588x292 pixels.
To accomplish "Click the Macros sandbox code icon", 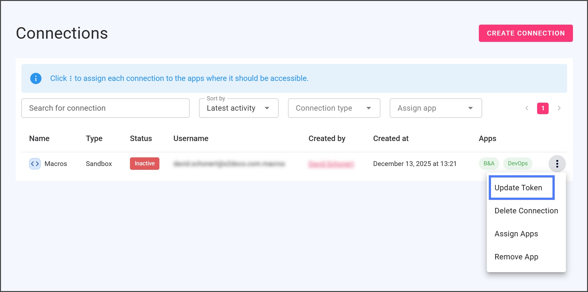I will click(35, 164).
